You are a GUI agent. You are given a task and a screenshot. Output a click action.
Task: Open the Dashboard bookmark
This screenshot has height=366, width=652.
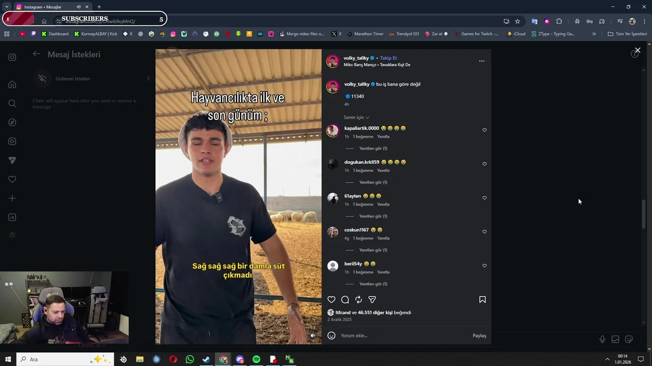click(55, 34)
